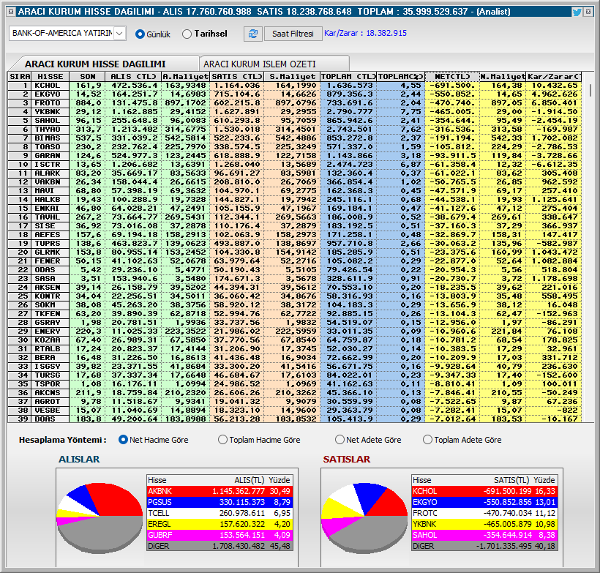Click the FROTO row in SATISLAR legend
Screen dimensions: 600x573
[484, 513]
